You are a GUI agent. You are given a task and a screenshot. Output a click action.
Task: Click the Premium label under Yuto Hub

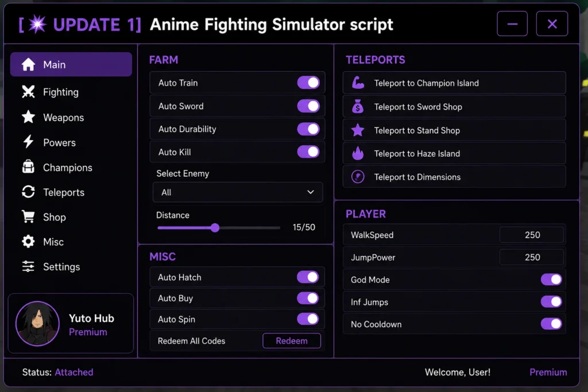tap(88, 332)
